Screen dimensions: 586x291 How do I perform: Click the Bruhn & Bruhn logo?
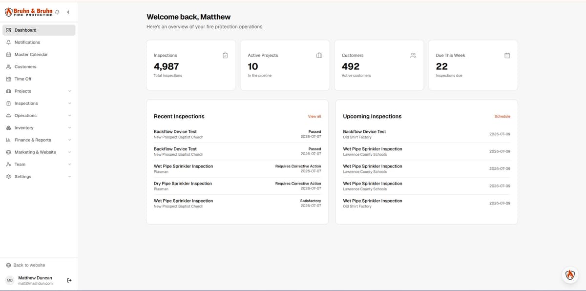tap(28, 12)
